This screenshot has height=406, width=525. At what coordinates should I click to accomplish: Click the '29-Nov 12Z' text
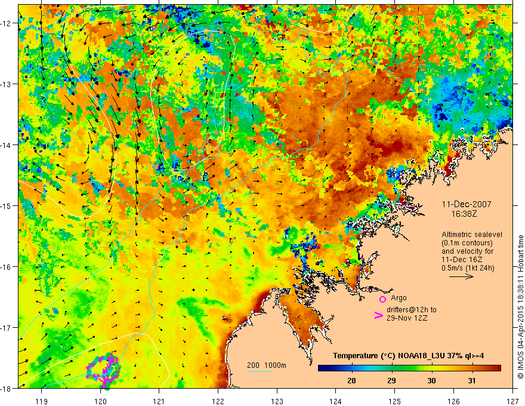tap(407, 318)
